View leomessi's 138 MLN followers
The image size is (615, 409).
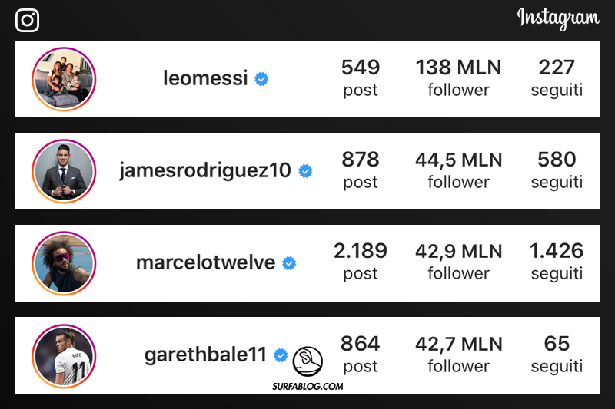(458, 78)
